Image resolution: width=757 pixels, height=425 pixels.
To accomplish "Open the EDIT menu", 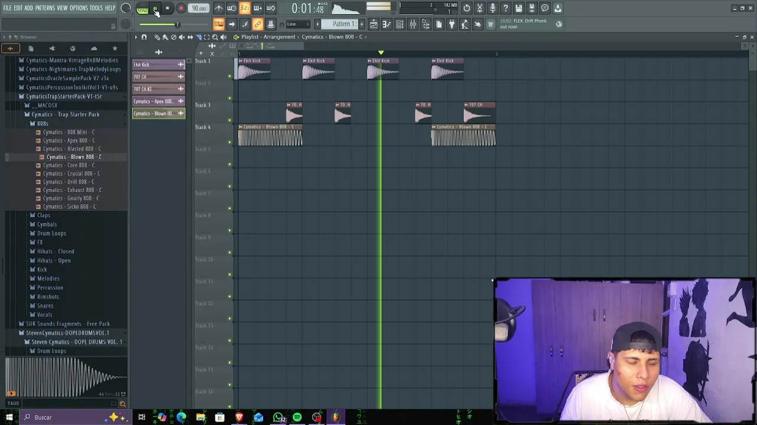I will 18,8.
